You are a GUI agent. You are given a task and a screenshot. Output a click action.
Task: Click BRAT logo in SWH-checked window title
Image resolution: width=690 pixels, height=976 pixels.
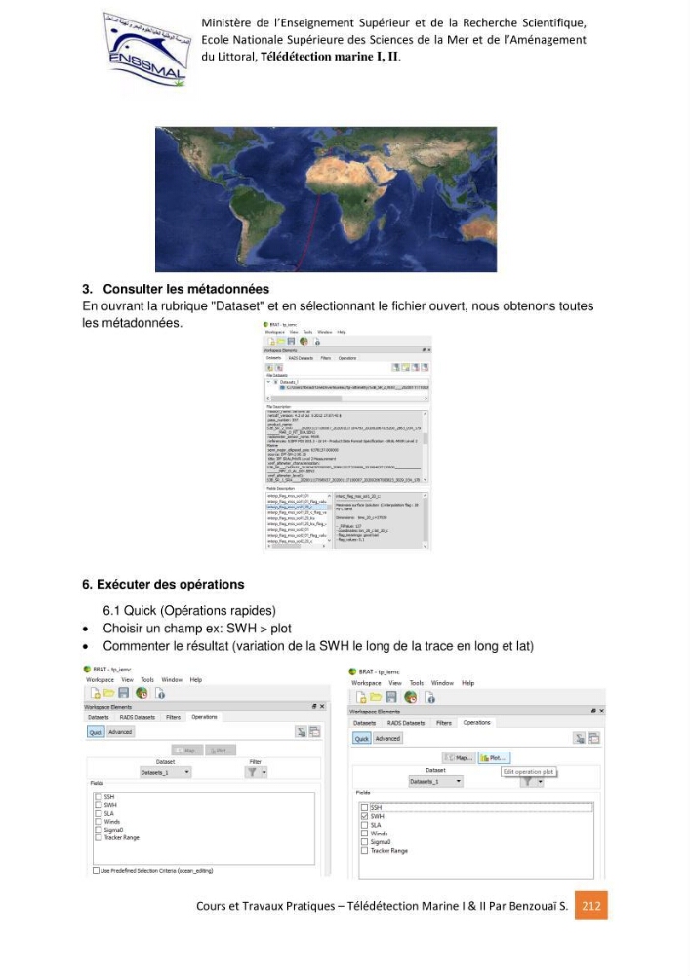coord(352,671)
